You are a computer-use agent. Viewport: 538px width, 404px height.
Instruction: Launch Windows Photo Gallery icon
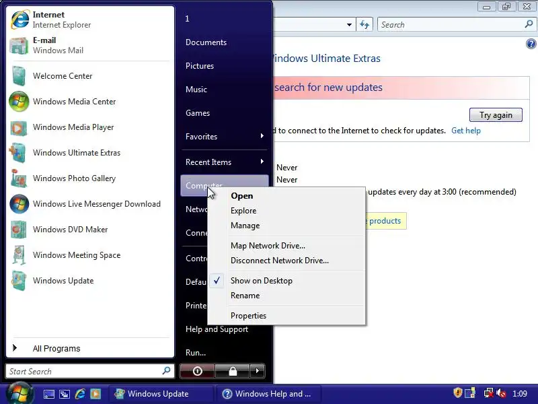tap(19, 178)
